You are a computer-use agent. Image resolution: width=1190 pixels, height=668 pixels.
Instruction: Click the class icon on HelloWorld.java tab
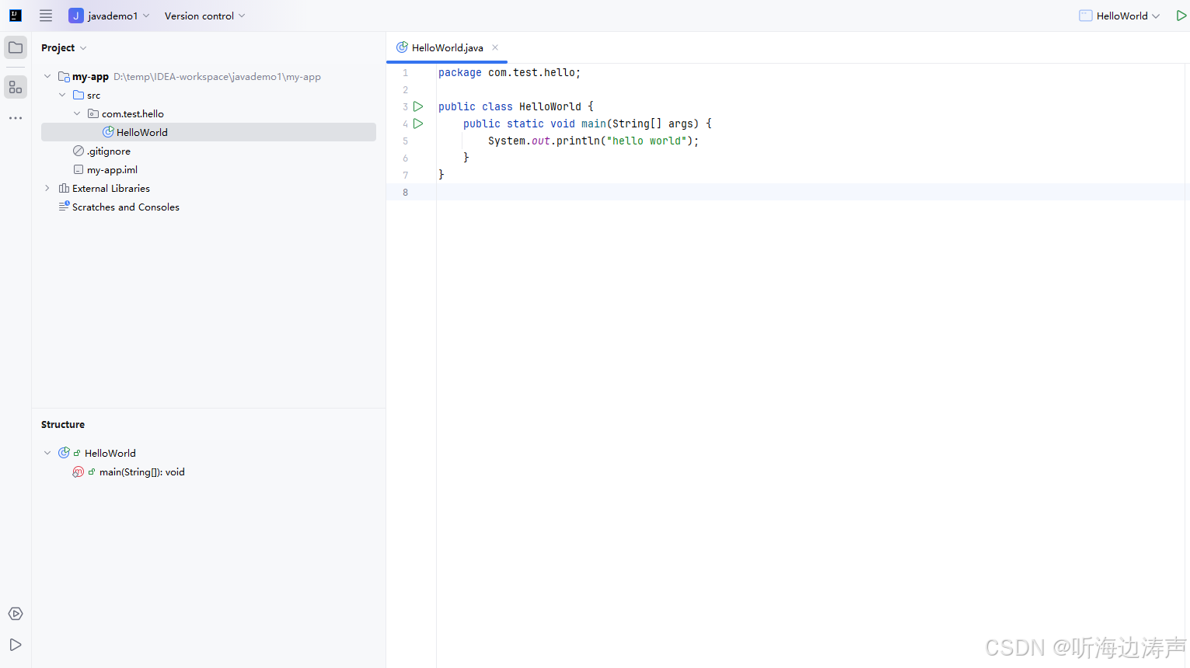[x=402, y=47]
